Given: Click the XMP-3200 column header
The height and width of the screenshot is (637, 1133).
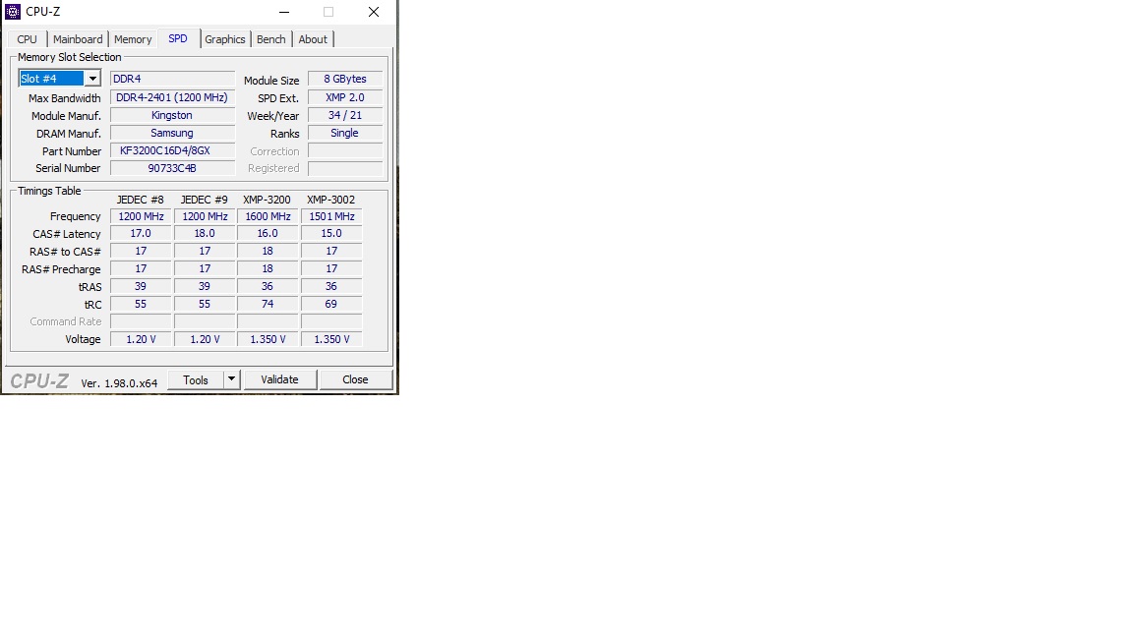Looking at the screenshot, I should pyautogui.click(x=267, y=200).
